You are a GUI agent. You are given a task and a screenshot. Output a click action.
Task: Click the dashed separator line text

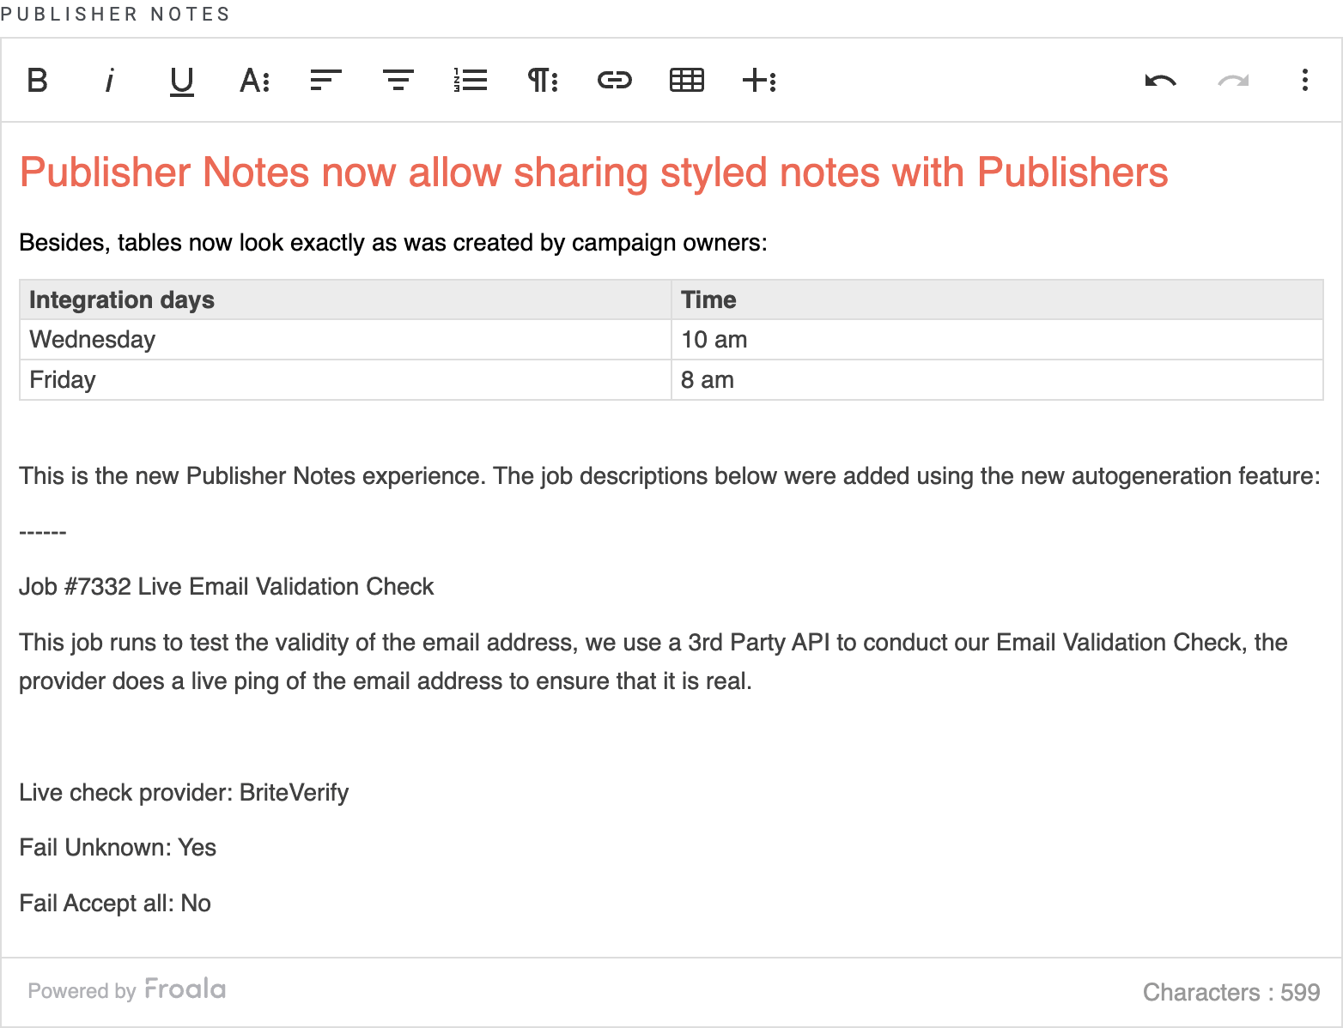click(43, 532)
